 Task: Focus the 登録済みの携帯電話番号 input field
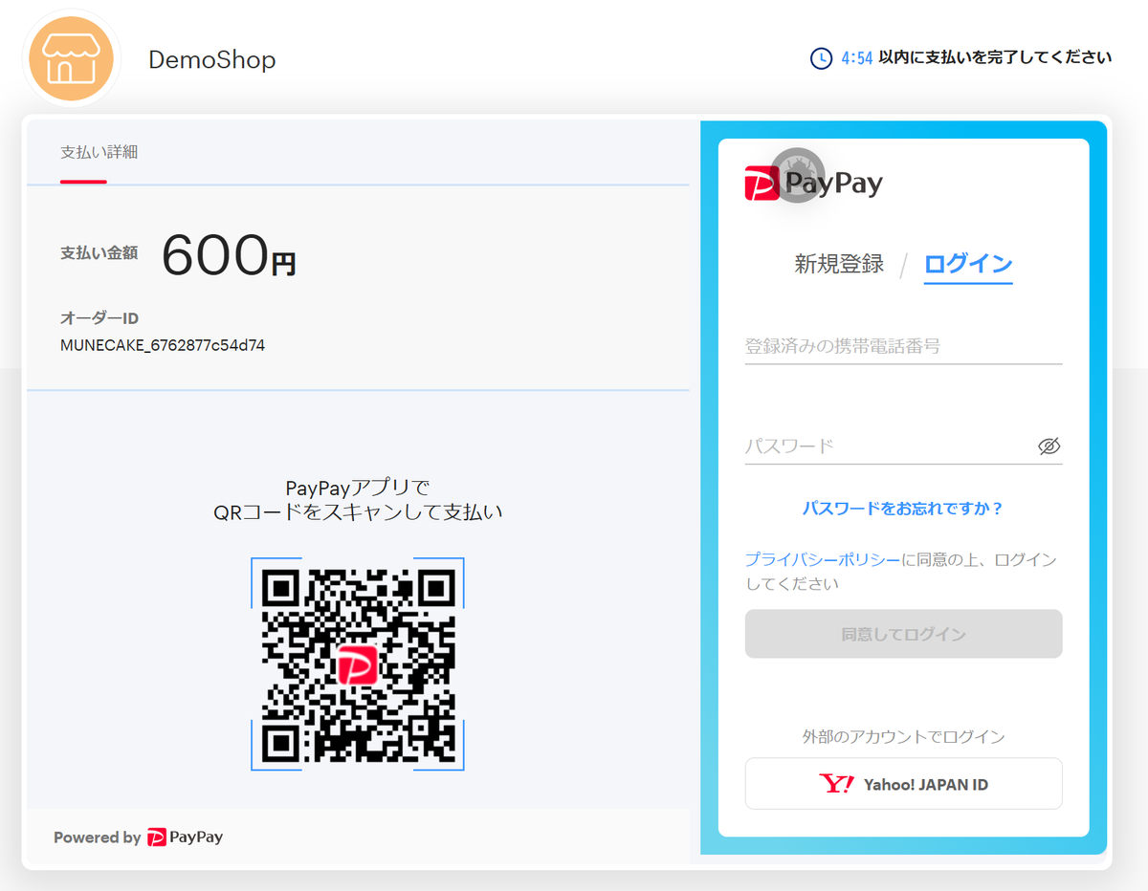(x=903, y=346)
